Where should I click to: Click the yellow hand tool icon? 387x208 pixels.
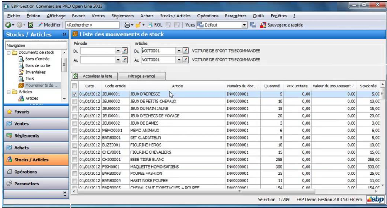tap(139, 25)
